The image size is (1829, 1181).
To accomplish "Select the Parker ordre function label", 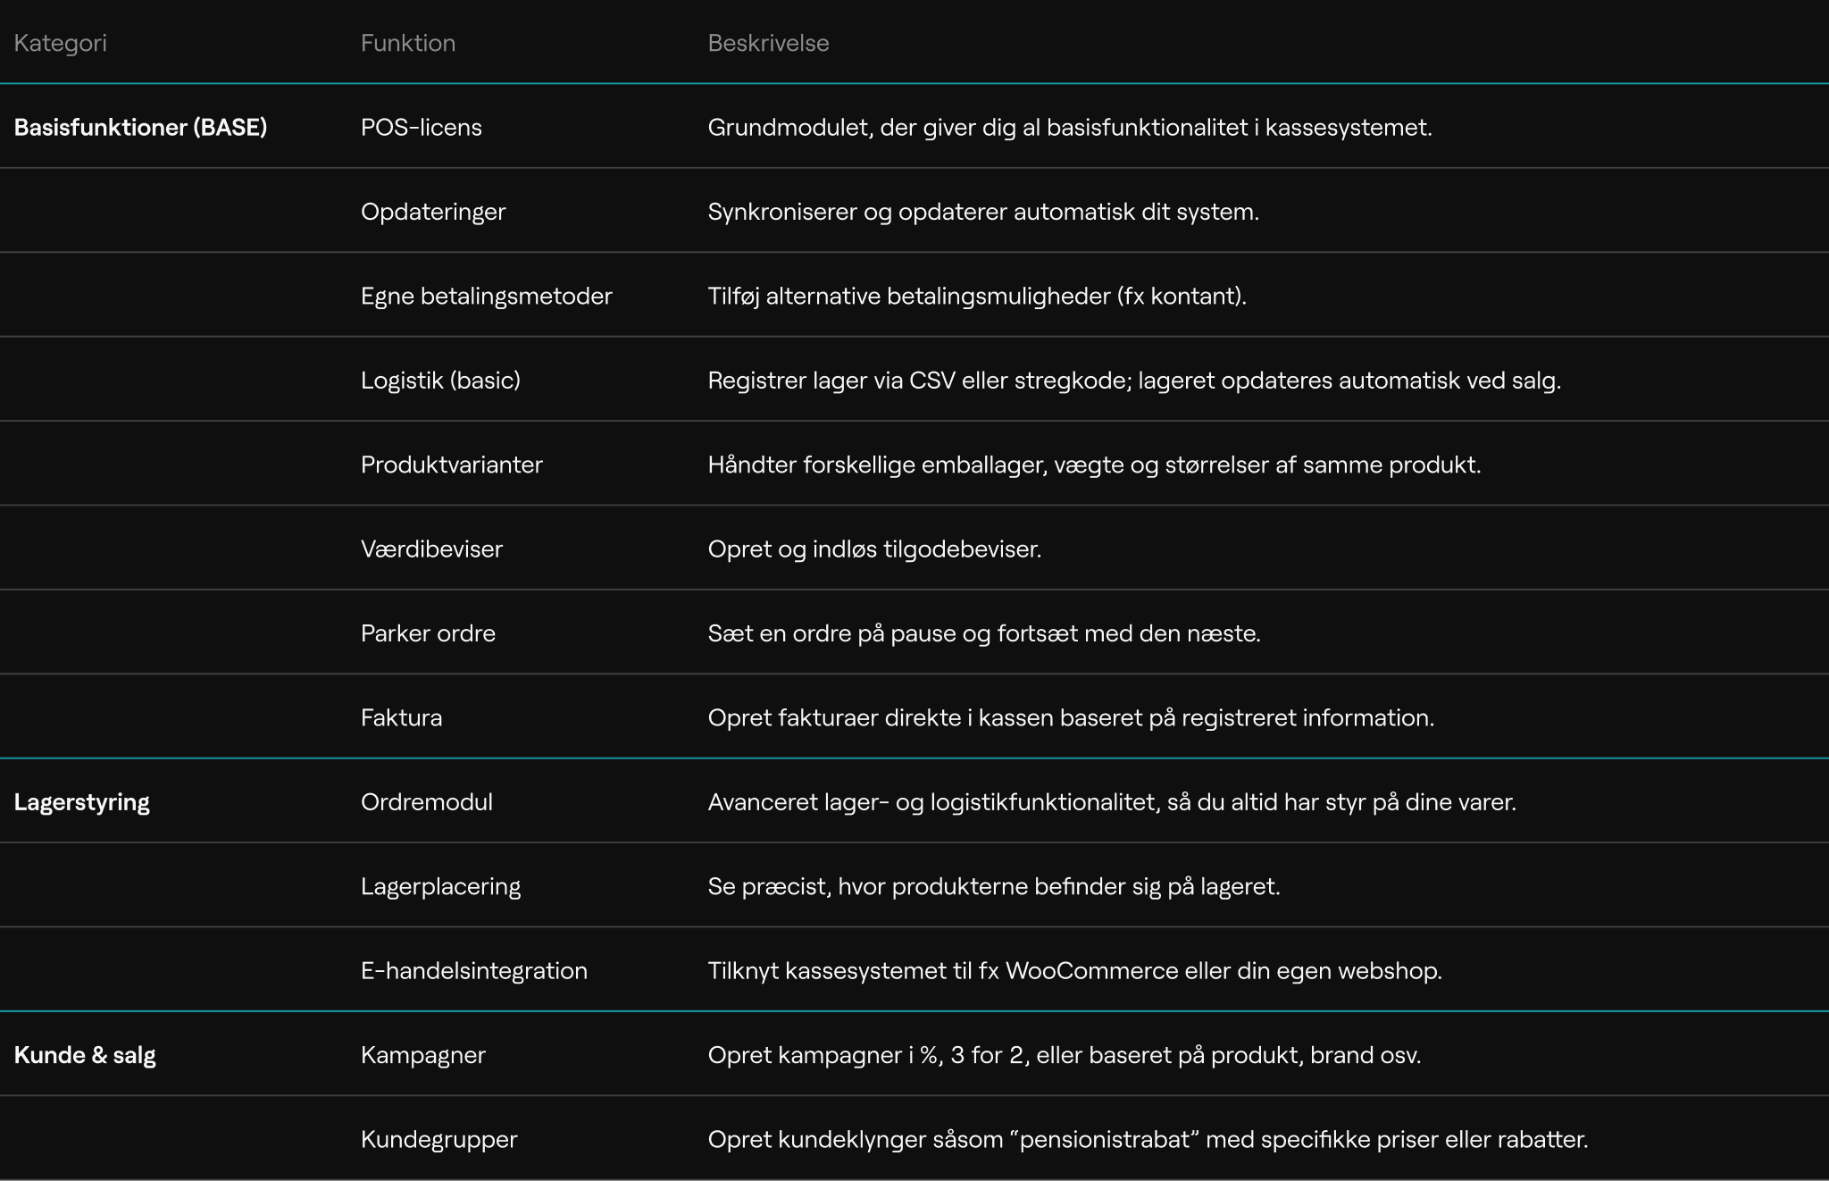I will (x=428, y=633).
